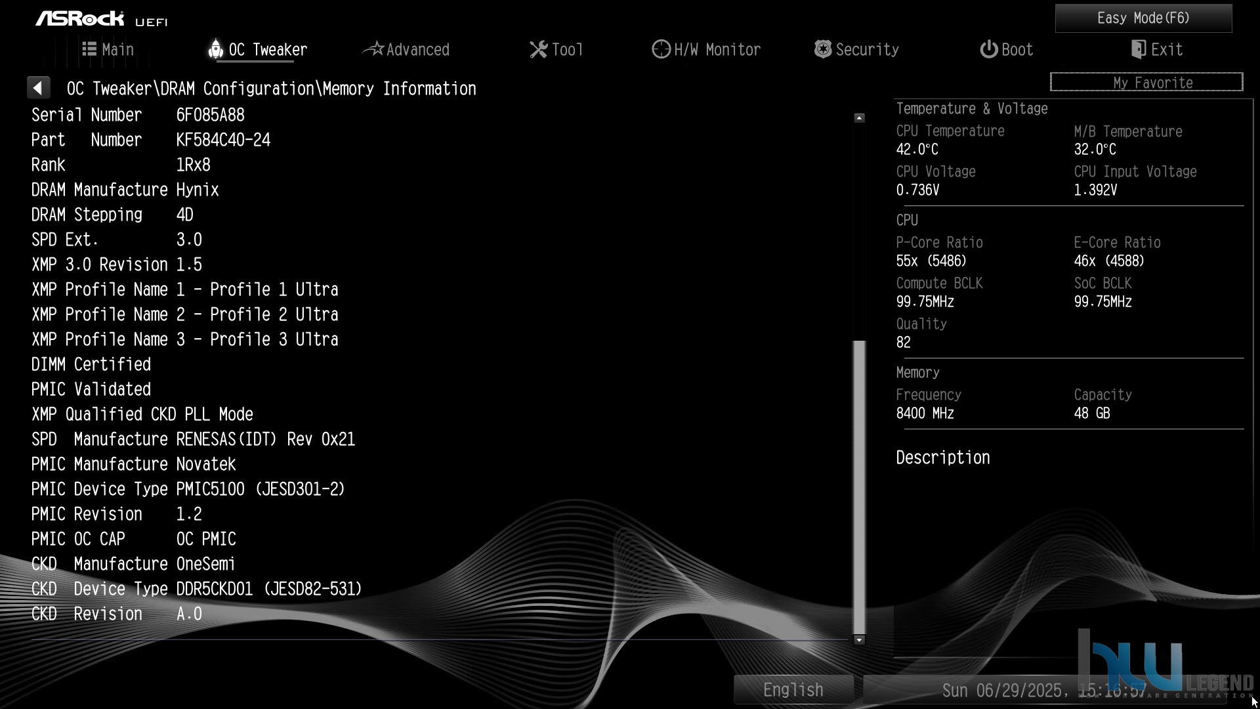
Task: Click the Quality 82 value
Action: click(904, 343)
